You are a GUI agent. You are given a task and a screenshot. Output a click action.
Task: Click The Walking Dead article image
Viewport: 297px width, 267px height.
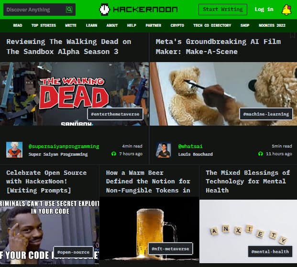[74, 94]
